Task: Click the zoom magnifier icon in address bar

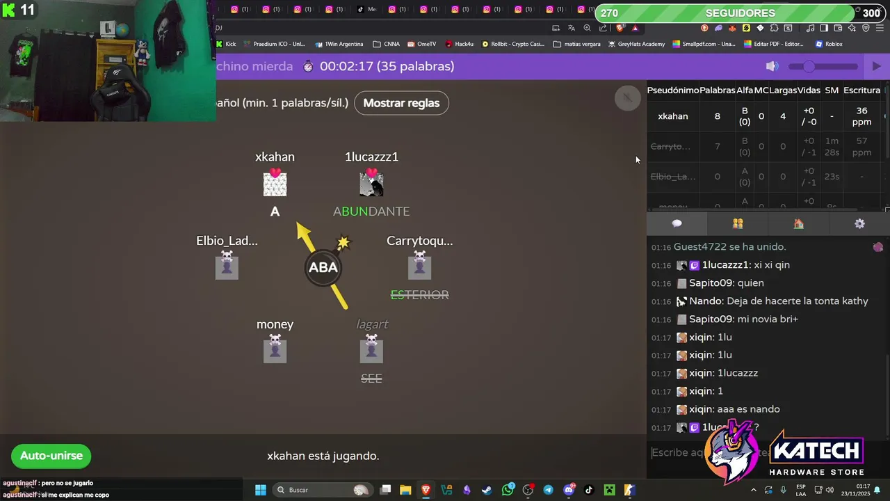Action: coord(587,28)
